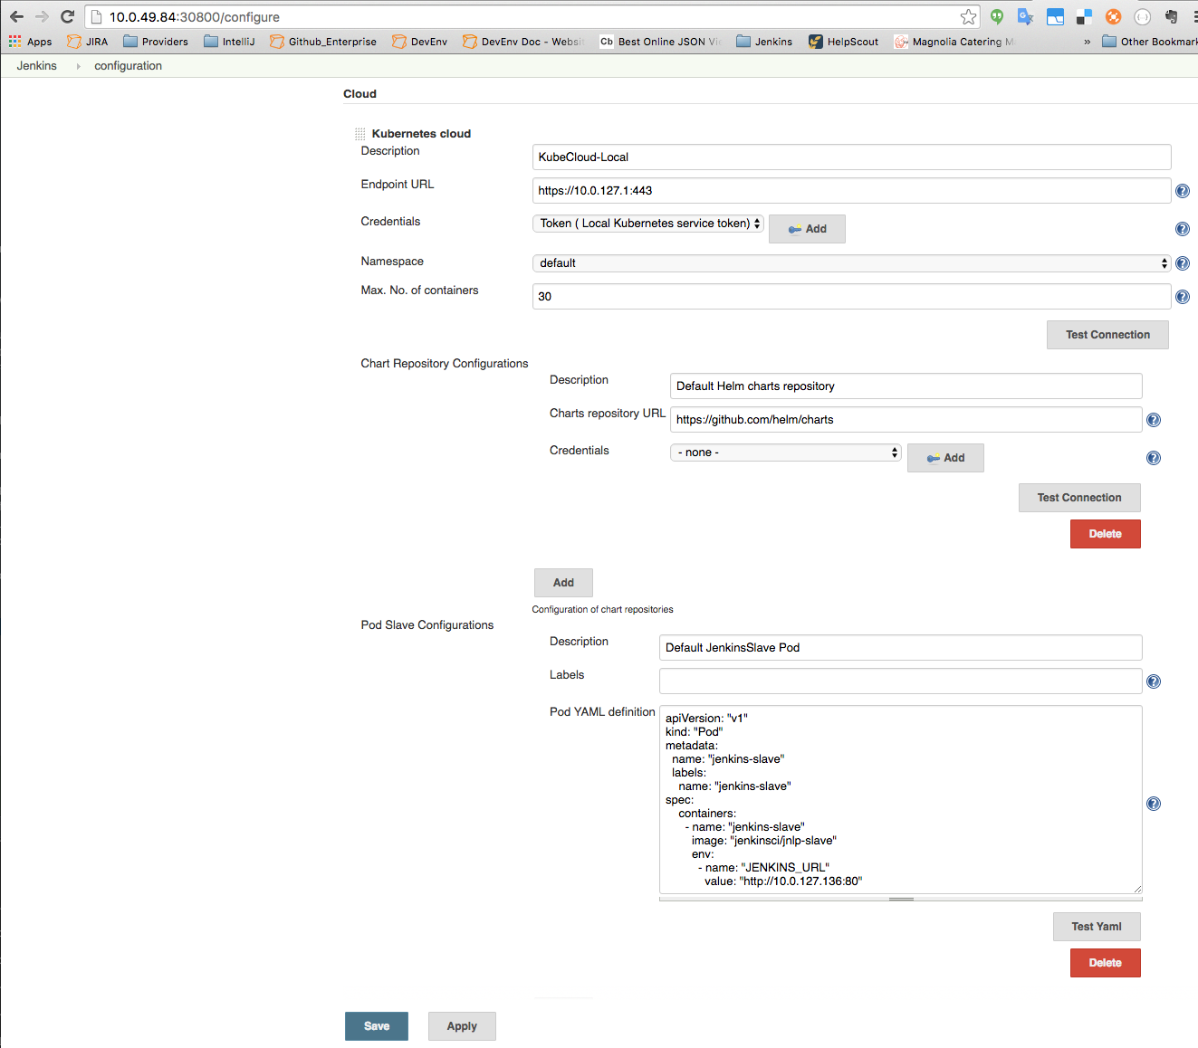Open DevEnv bookmark

420,42
